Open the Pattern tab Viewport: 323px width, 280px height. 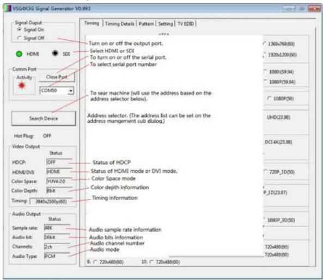[147, 24]
